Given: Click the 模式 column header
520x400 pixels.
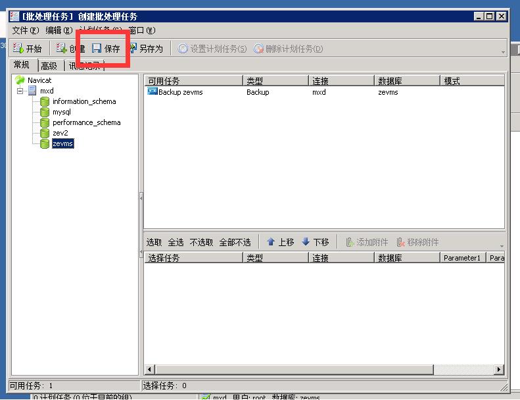Looking at the screenshot, I should [472, 81].
